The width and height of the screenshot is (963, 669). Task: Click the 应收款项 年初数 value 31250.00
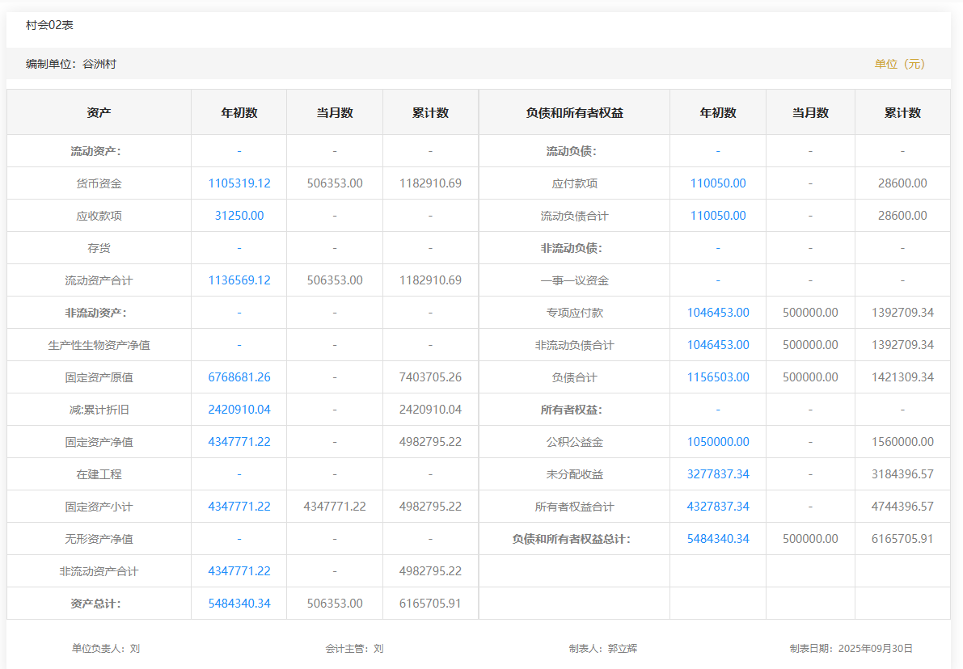tap(239, 216)
